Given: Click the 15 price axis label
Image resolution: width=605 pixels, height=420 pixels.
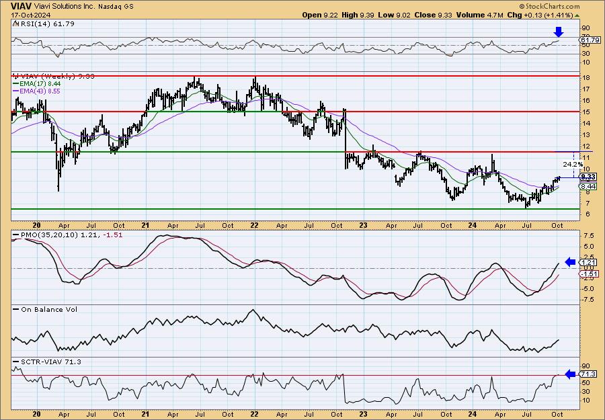Looking at the screenshot, I should point(585,112).
